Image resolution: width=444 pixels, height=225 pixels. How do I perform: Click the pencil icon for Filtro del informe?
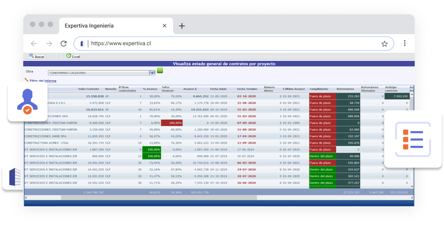[27, 80]
